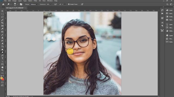
Task: Expand the toolbox to two columns
Action: pos(1,7)
